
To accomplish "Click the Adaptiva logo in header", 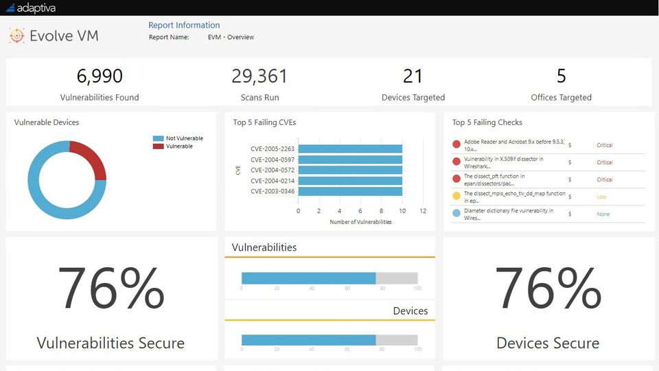I will pyautogui.click(x=31, y=8).
